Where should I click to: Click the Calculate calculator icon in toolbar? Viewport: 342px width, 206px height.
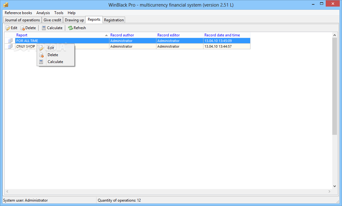click(44, 28)
